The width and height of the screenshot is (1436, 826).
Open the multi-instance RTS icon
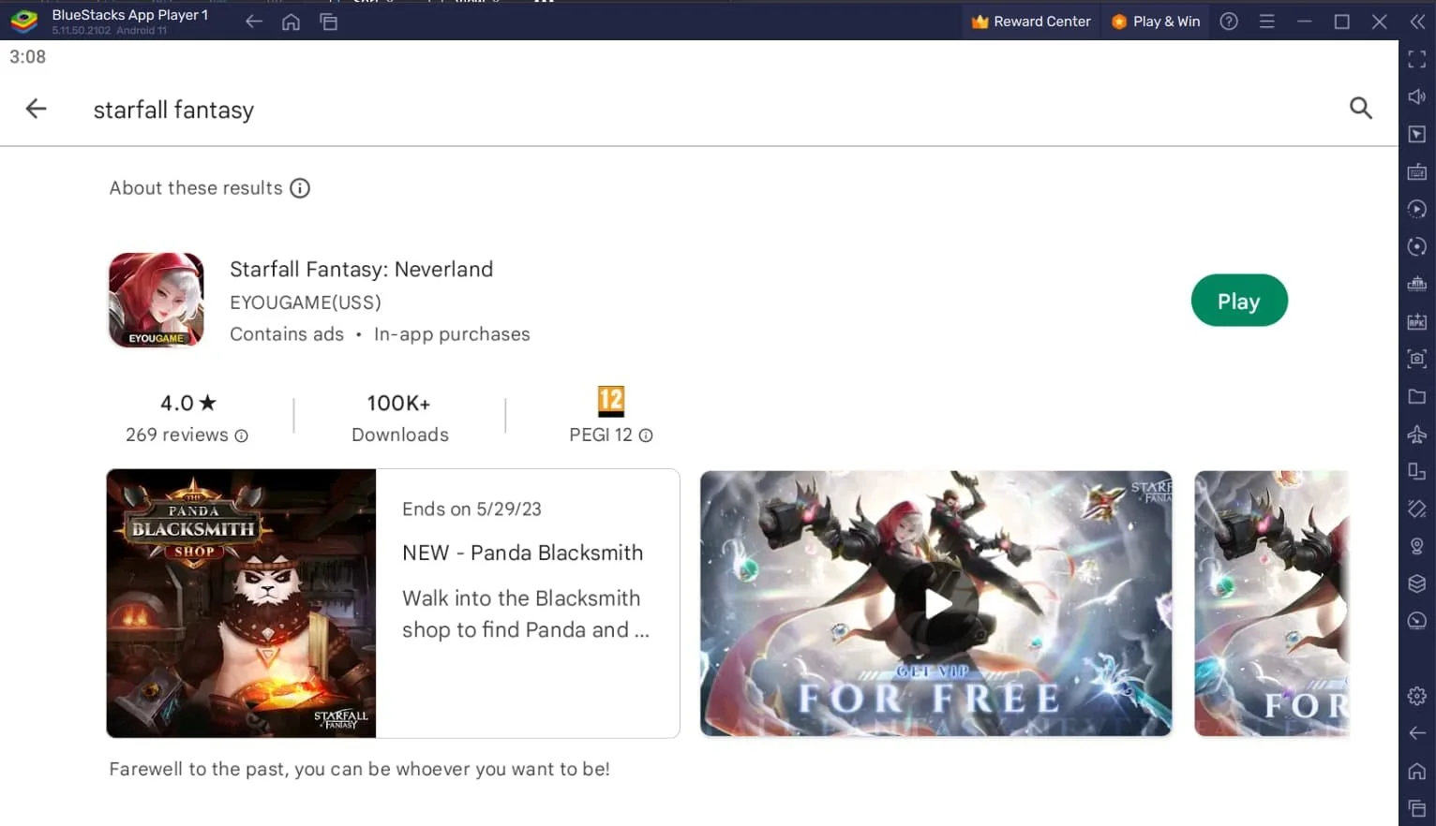point(1417,284)
